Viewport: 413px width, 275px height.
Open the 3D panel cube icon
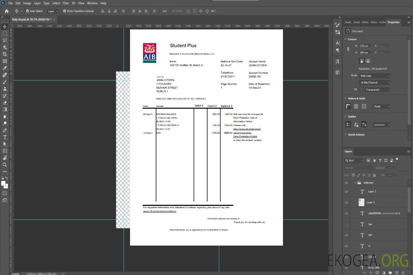coord(338,72)
